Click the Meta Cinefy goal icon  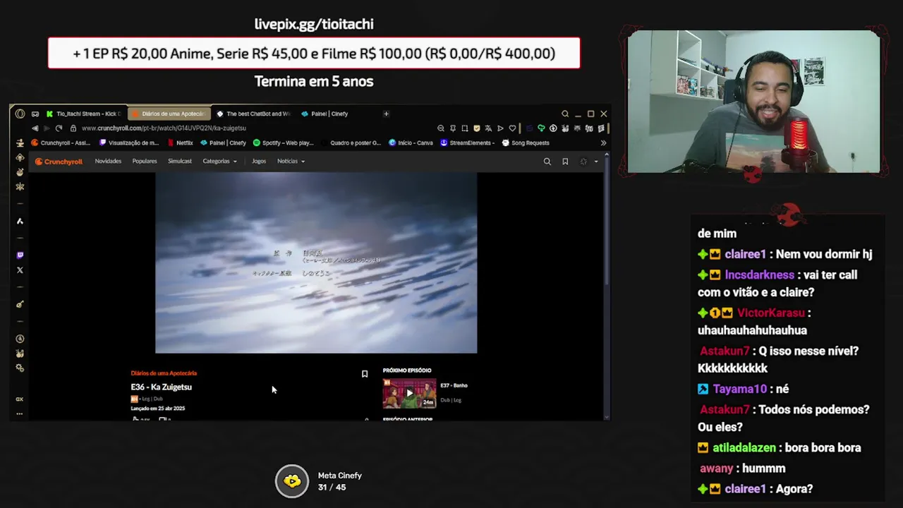(292, 481)
